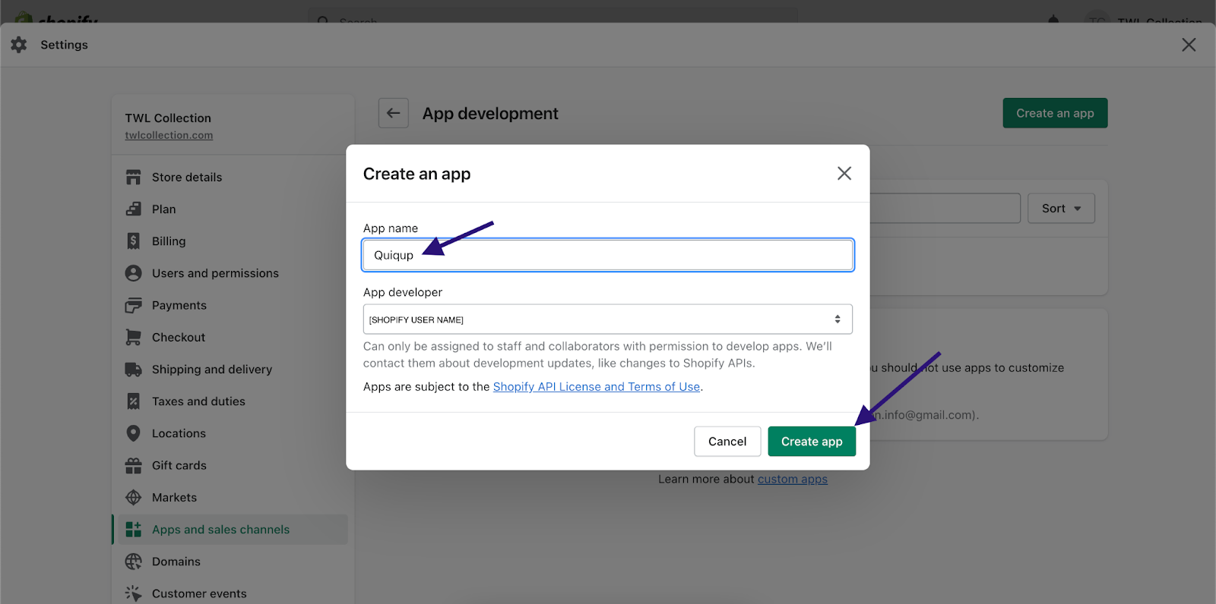This screenshot has height=604, width=1216.
Task: Close the Create an app dialog
Action: (844, 174)
